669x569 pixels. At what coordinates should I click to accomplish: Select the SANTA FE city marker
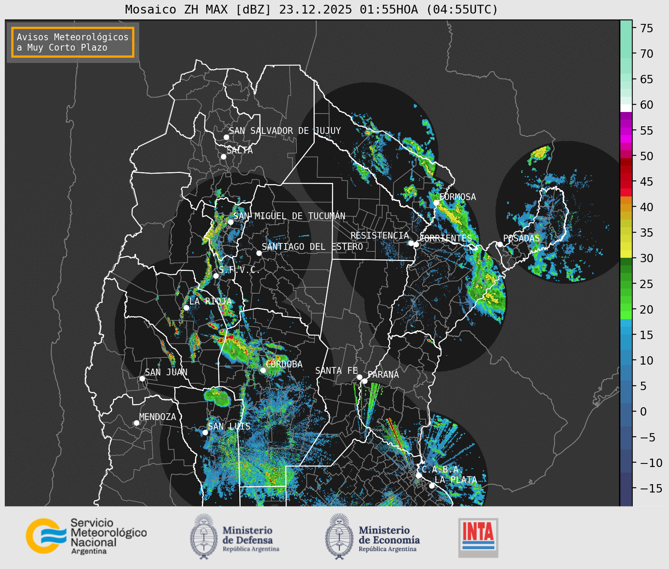359,377
